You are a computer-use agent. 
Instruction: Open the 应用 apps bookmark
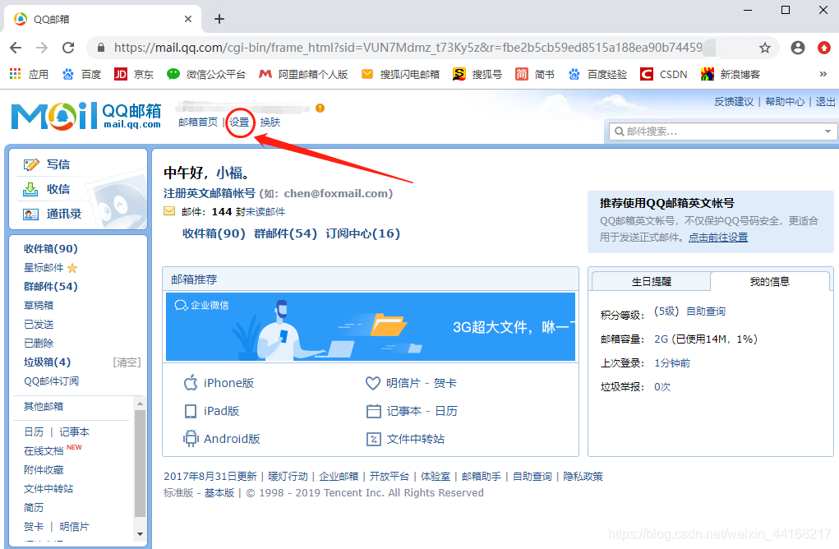[30, 74]
